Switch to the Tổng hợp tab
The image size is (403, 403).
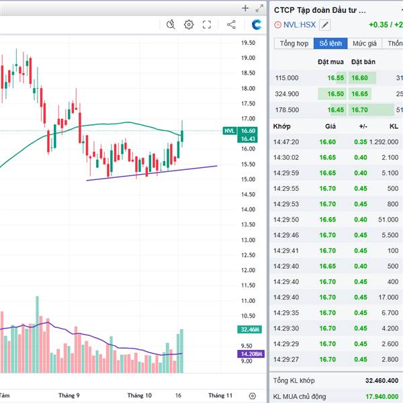click(x=294, y=44)
